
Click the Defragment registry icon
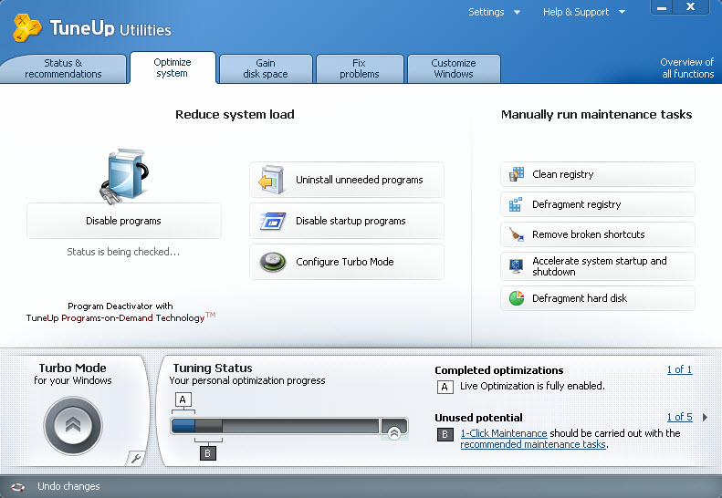[517, 204]
